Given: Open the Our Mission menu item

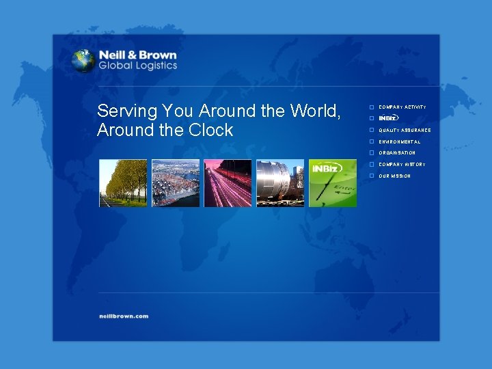Looking at the screenshot, I should click(x=394, y=176).
